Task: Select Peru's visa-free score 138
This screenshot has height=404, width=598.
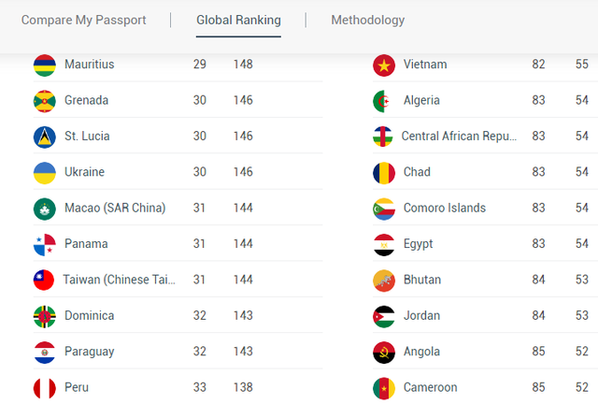Action: point(243,387)
